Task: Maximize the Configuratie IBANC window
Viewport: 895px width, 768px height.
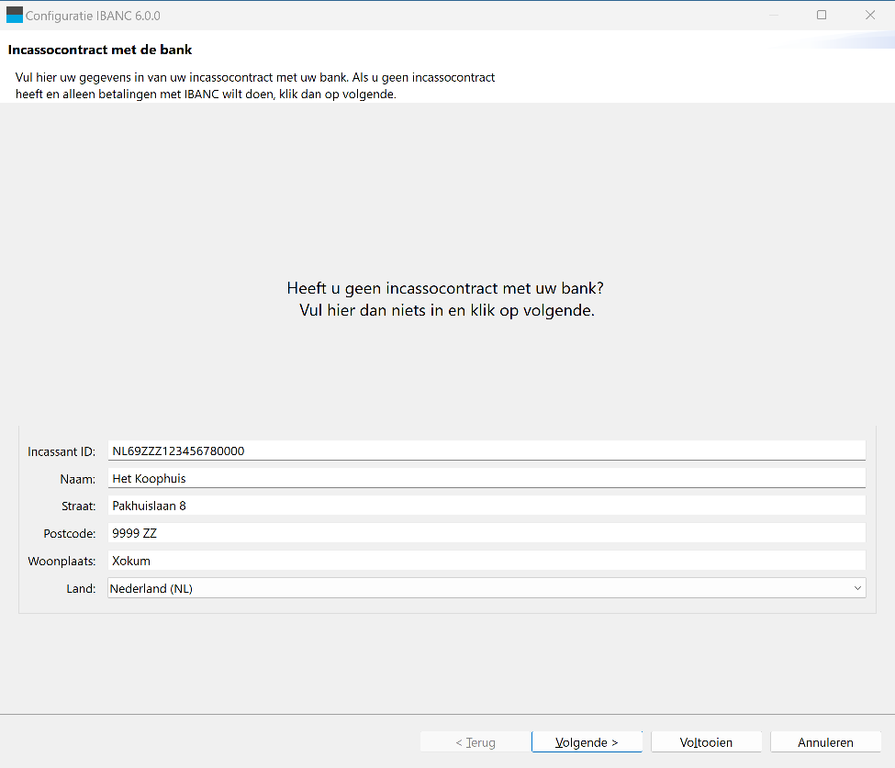Action: [822, 15]
